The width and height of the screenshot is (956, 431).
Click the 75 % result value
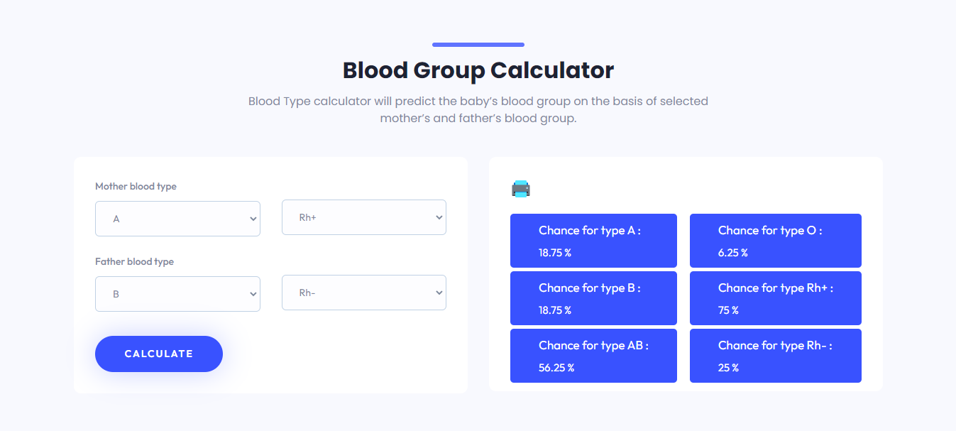[x=728, y=310]
